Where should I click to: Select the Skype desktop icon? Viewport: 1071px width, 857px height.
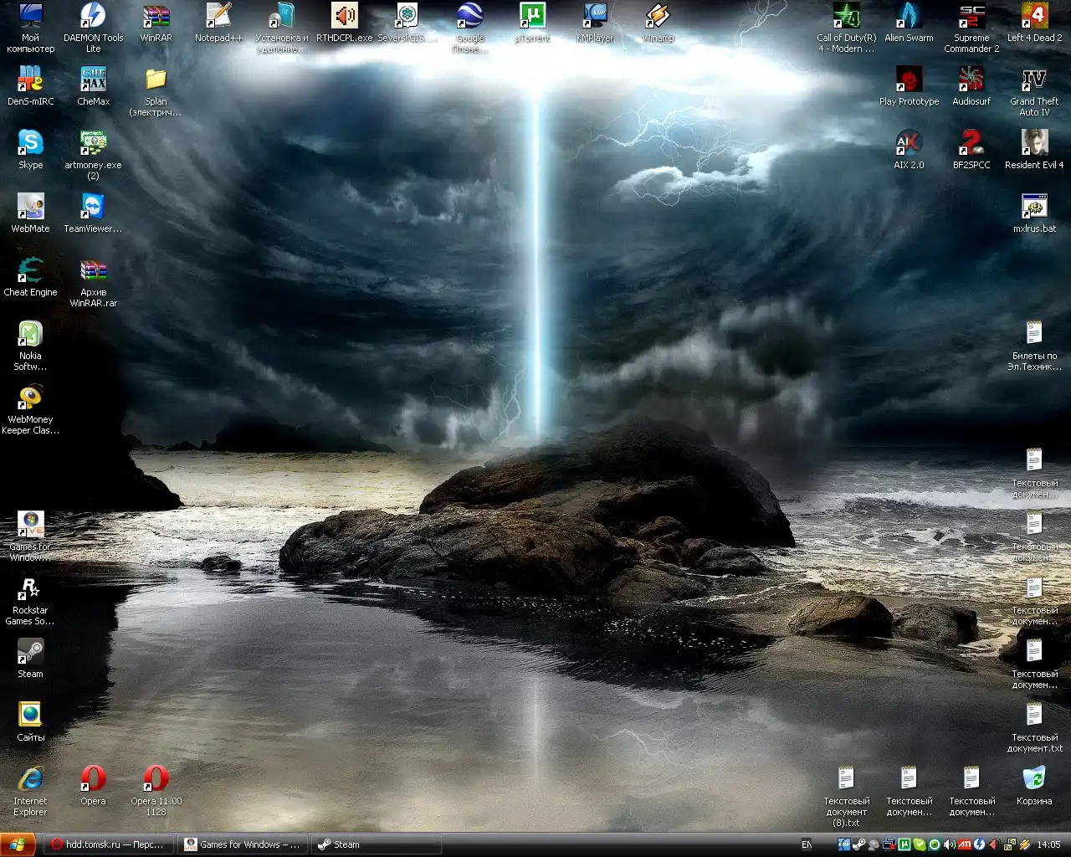(x=30, y=144)
